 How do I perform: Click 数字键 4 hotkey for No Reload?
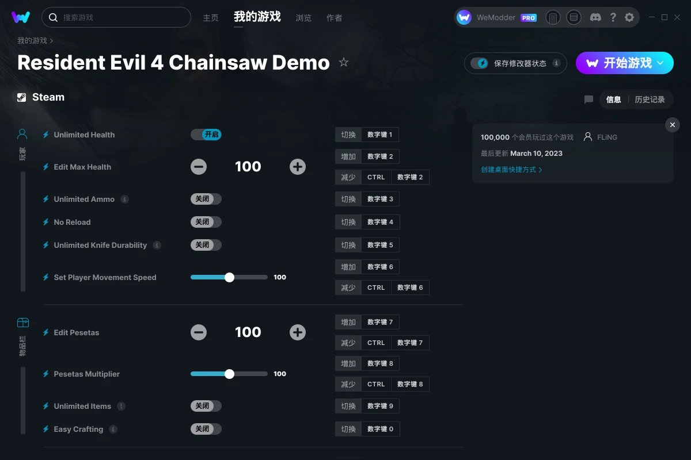(x=380, y=222)
